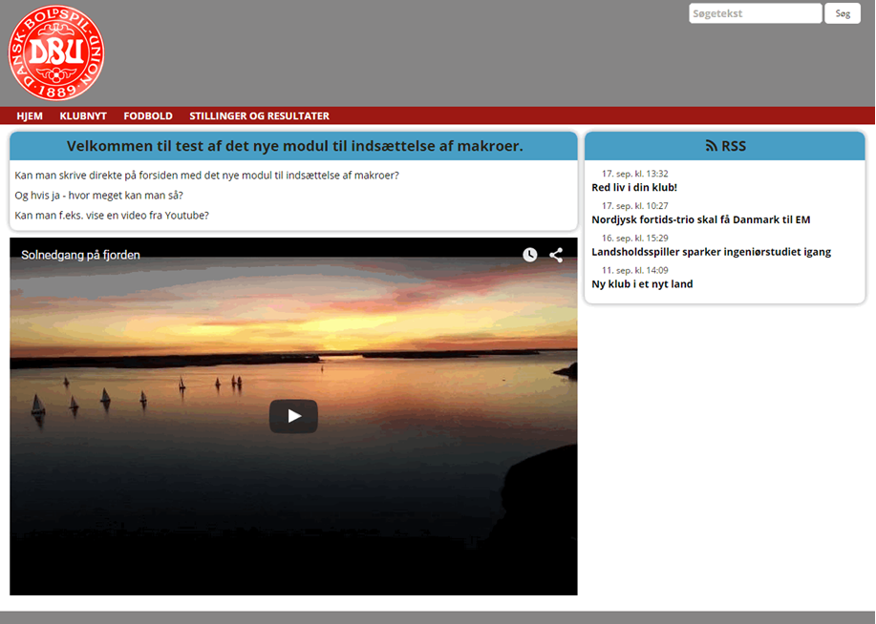Click the RSS panel title text
This screenshot has height=624, width=876.
pyautogui.click(x=734, y=146)
